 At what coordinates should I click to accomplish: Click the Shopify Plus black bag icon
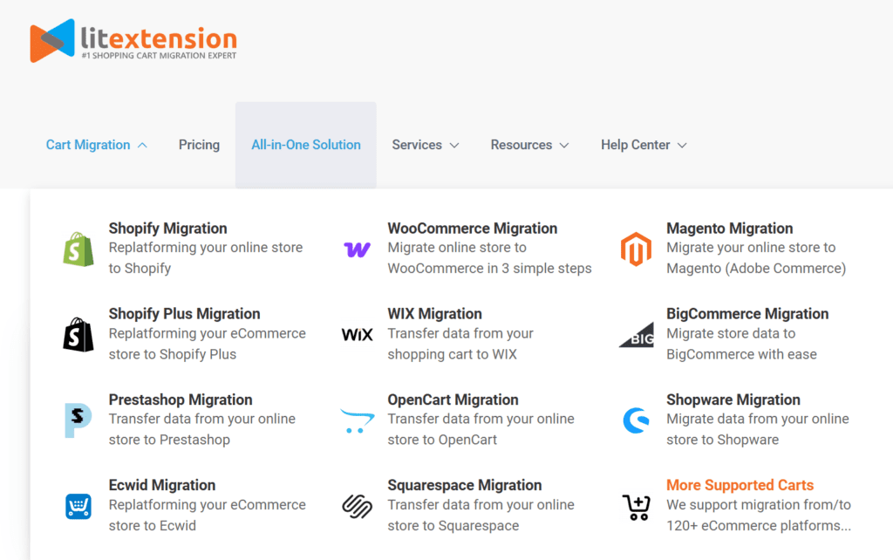[x=78, y=334]
